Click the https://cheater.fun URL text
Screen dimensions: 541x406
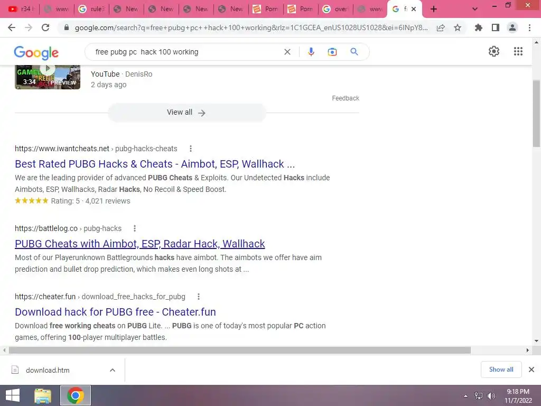coord(45,297)
